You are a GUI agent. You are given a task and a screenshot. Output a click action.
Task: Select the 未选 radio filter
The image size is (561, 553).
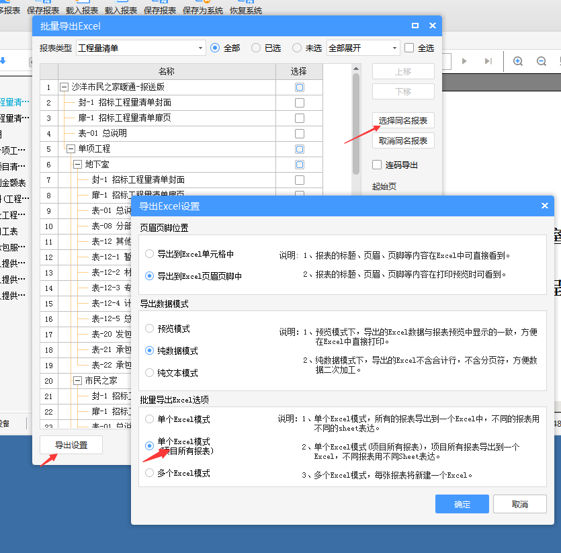[x=296, y=48]
